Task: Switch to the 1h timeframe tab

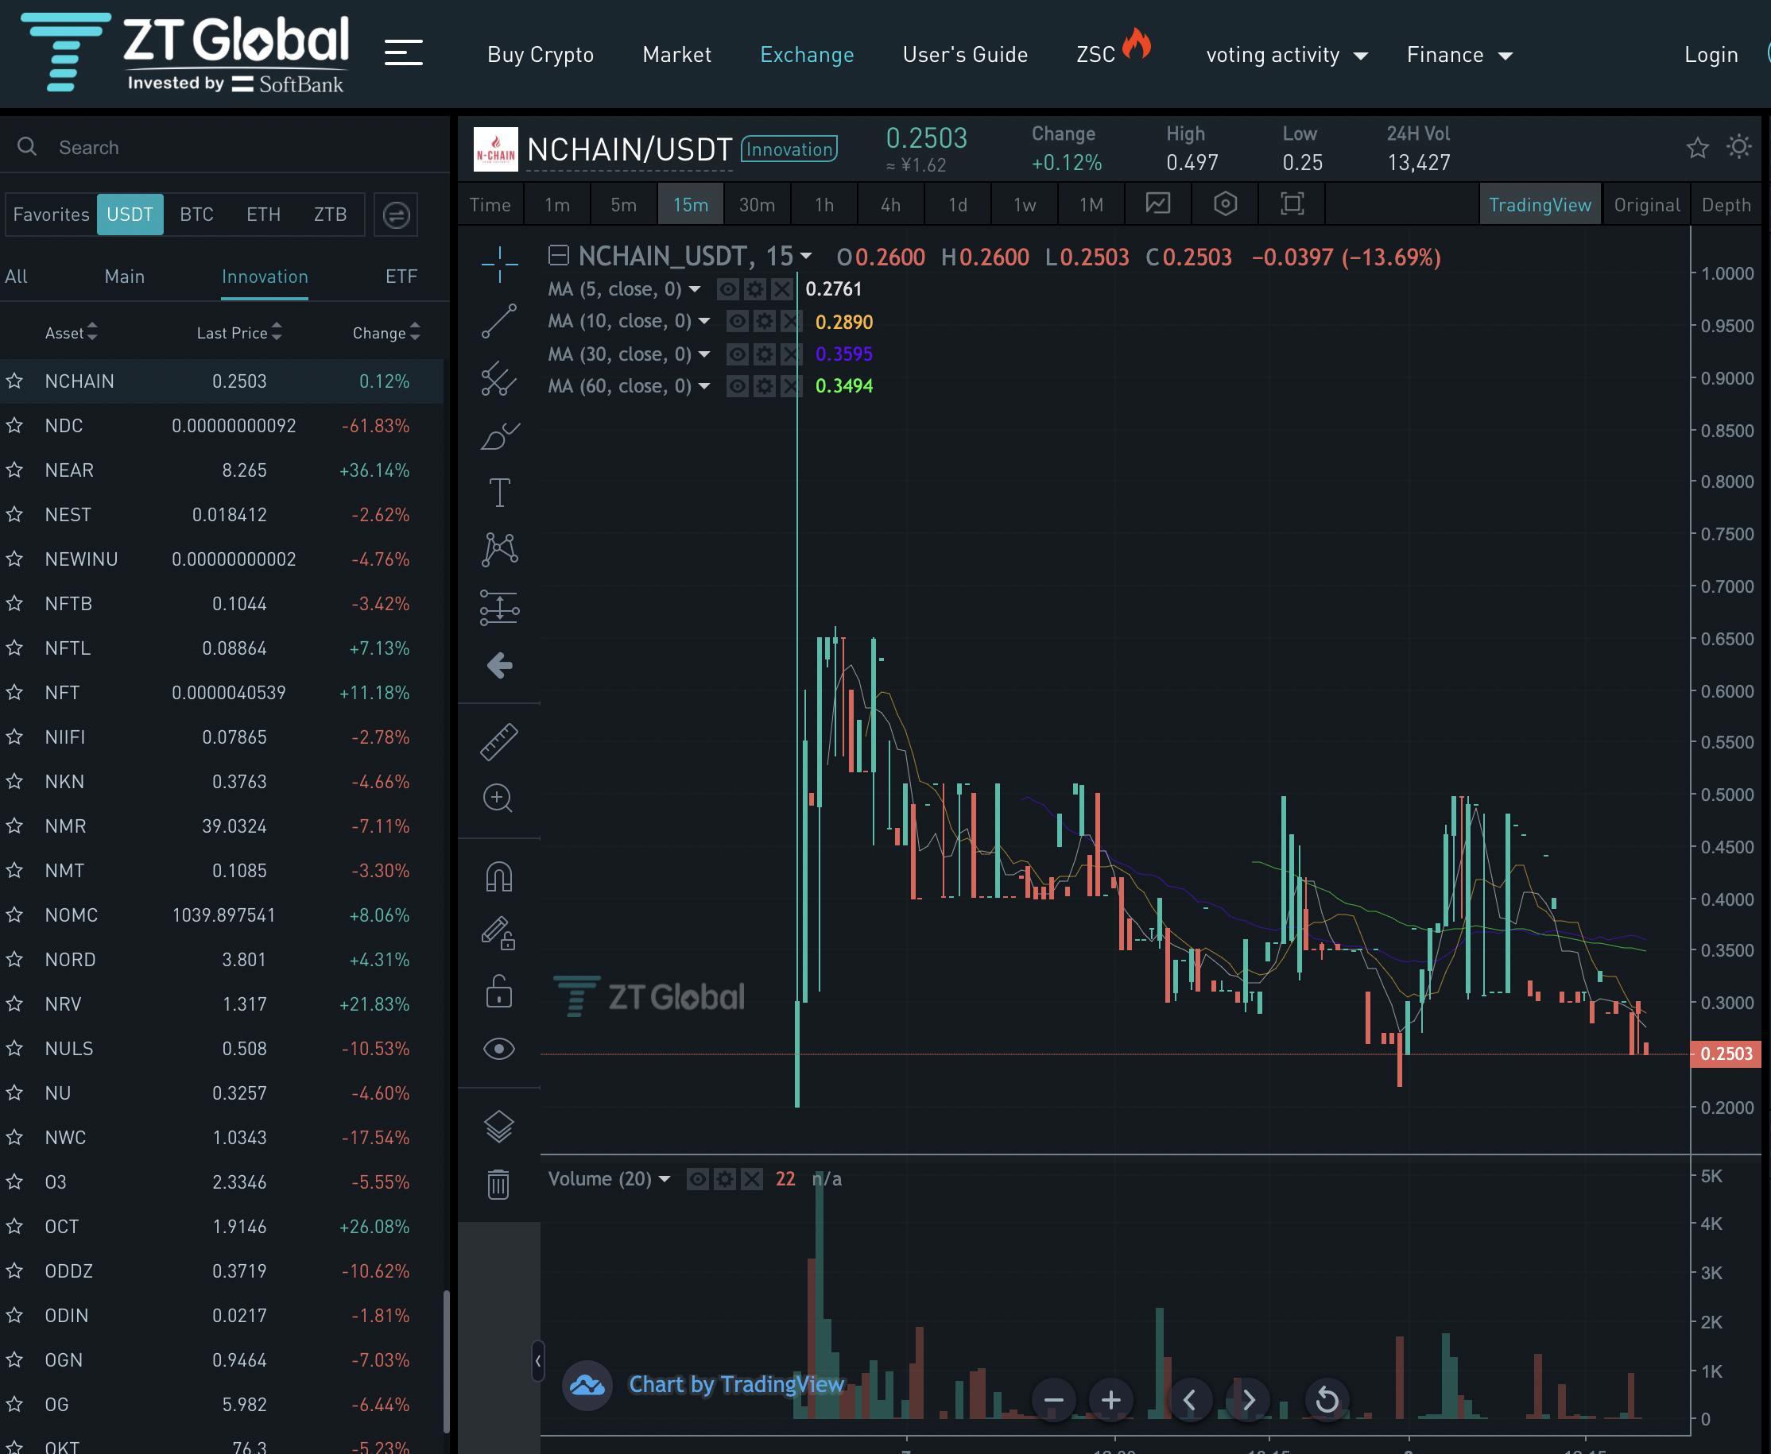Action: pyautogui.click(x=824, y=205)
